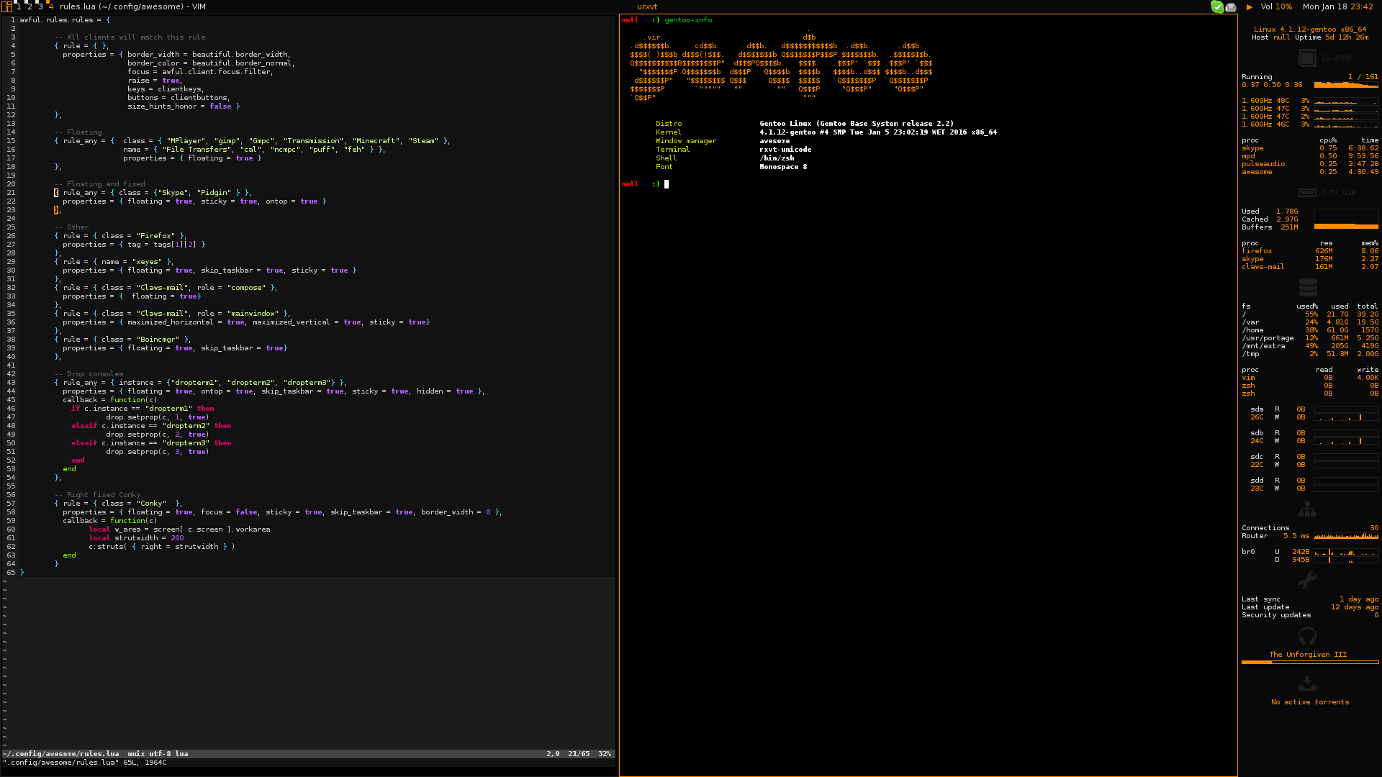
Task: Click the mpd play indicator icon
Action: coord(1250,6)
